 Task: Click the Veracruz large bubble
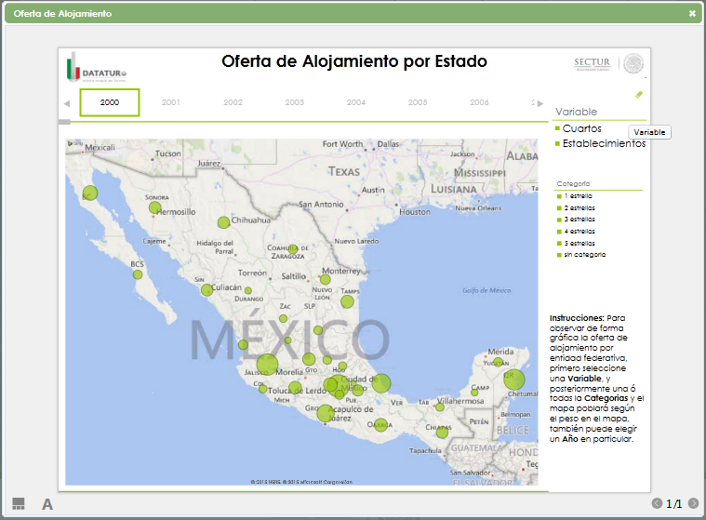pyautogui.click(x=381, y=383)
